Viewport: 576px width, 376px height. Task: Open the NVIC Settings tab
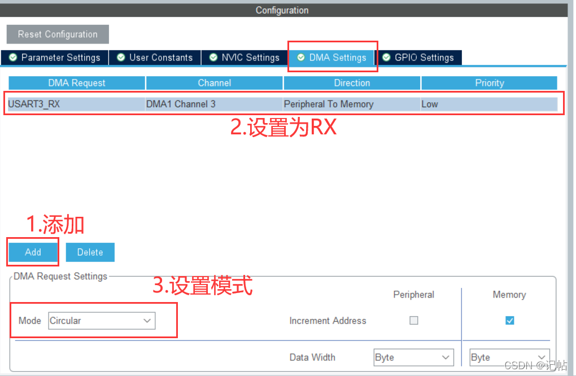(x=245, y=58)
